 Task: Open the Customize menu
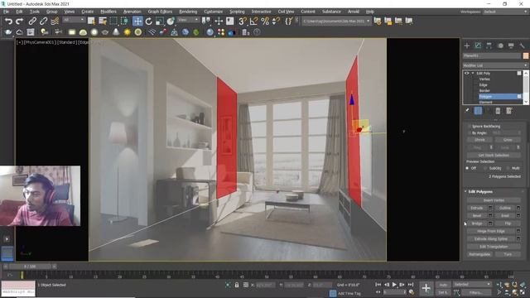pyautogui.click(x=214, y=12)
